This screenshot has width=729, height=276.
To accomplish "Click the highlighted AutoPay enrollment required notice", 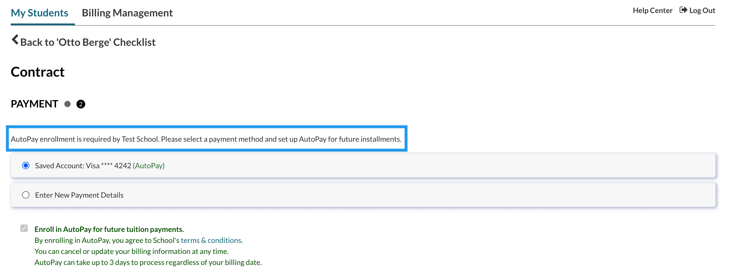I will pos(206,139).
